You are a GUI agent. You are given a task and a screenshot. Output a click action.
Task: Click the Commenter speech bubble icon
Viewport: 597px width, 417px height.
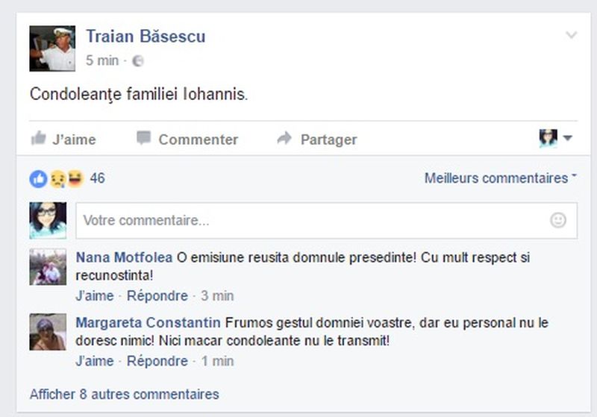point(143,139)
